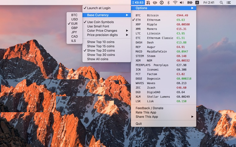236x147 pixels.
Task: Expand Price precision digits submenu
Action: pos(107,35)
